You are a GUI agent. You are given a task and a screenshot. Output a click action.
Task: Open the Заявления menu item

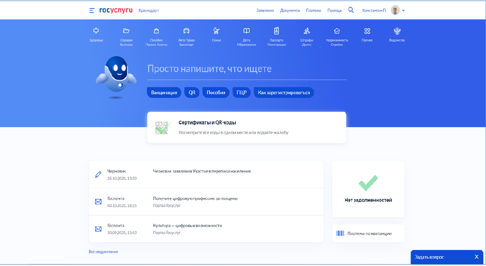265,11
